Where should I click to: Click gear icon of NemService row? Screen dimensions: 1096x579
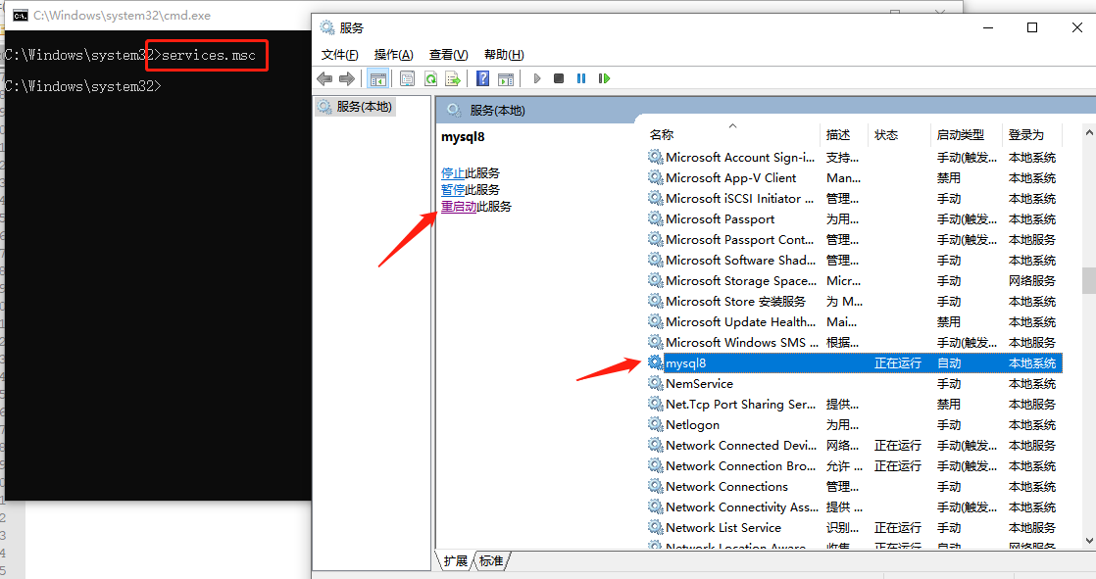pos(655,383)
